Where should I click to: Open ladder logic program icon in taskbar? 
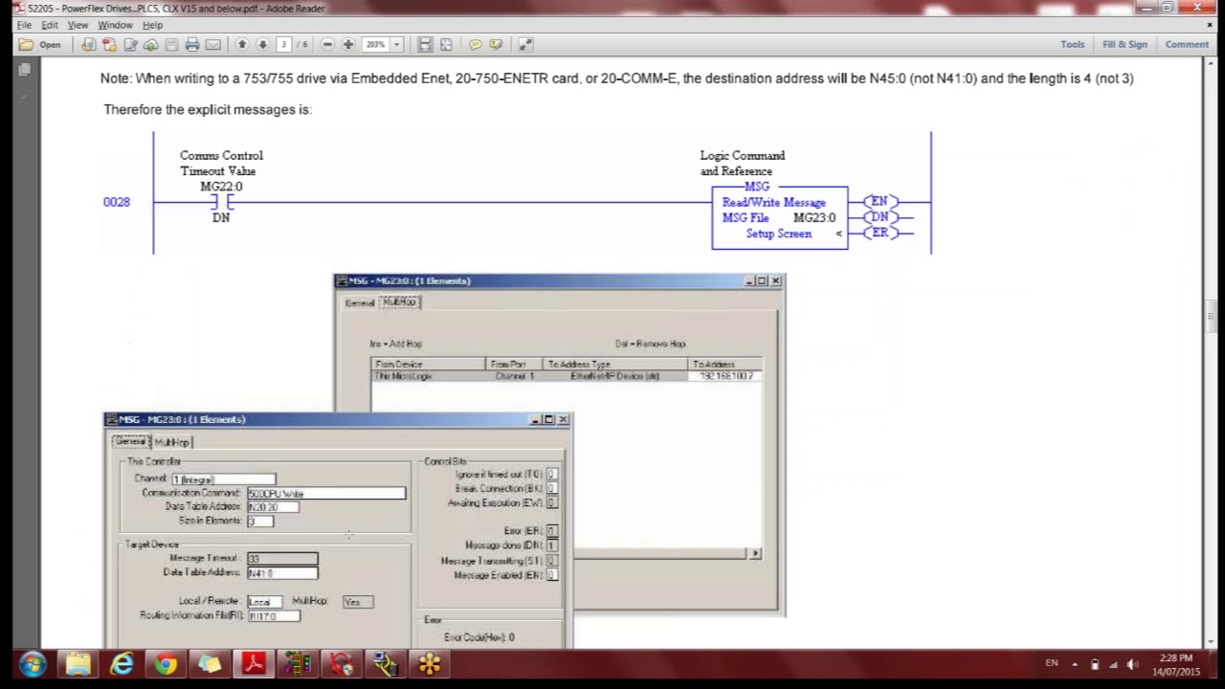298,664
